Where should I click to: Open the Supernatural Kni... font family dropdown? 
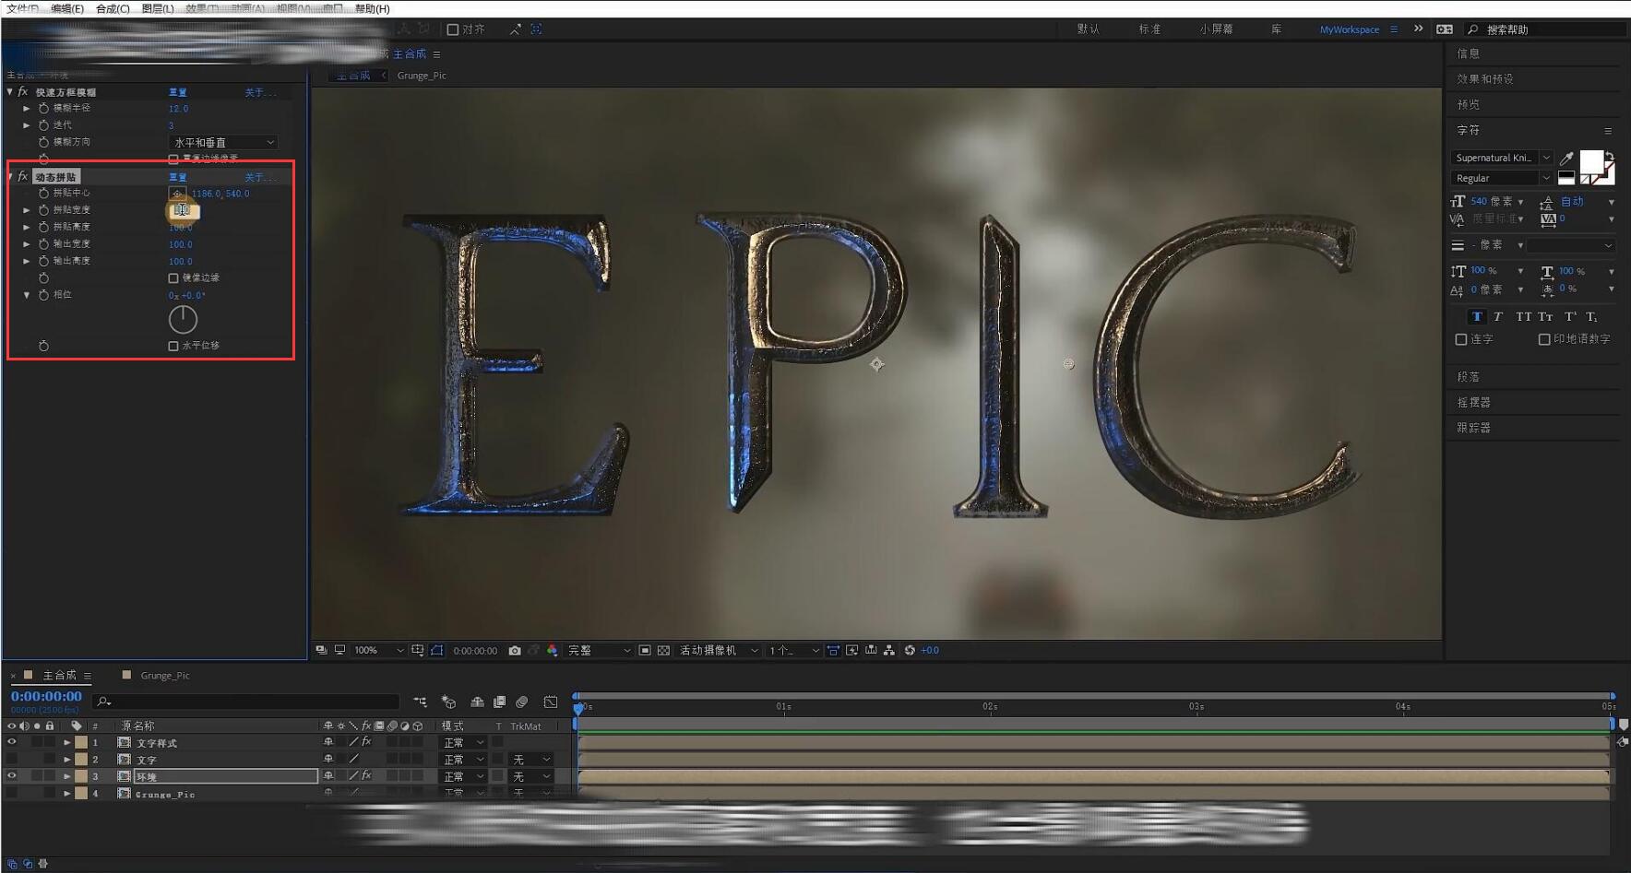coord(1501,158)
